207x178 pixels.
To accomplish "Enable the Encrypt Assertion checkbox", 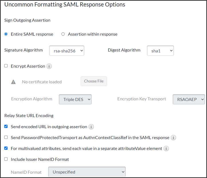I will 6,66.
